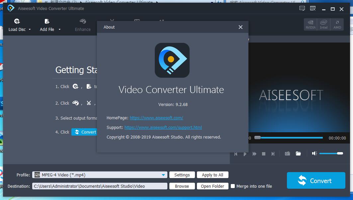Click the fast forward playback button
The image size is (353, 200).
[254, 154]
